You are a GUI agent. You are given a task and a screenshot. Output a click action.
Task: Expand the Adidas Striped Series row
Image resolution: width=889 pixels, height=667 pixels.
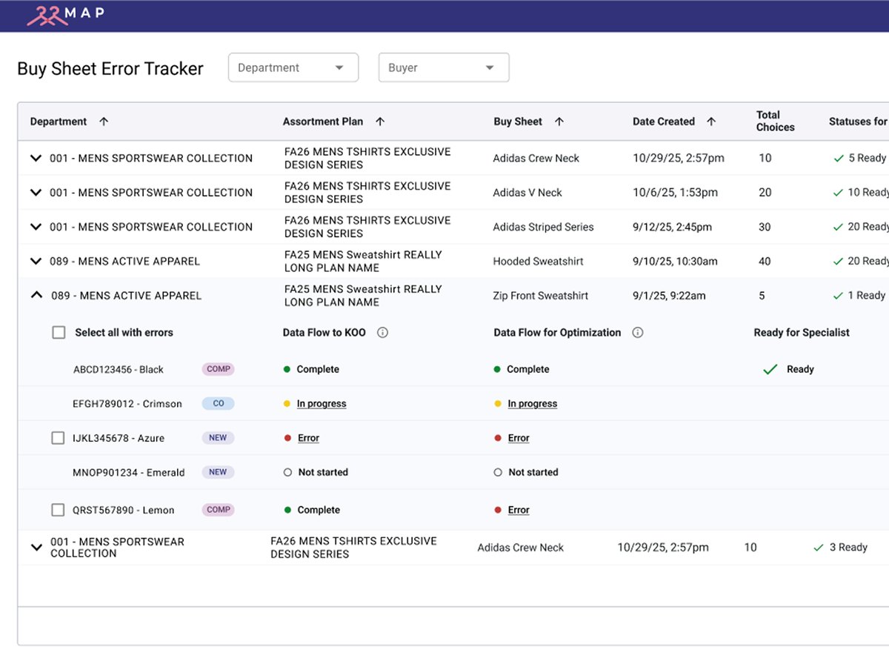click(36, 227)
